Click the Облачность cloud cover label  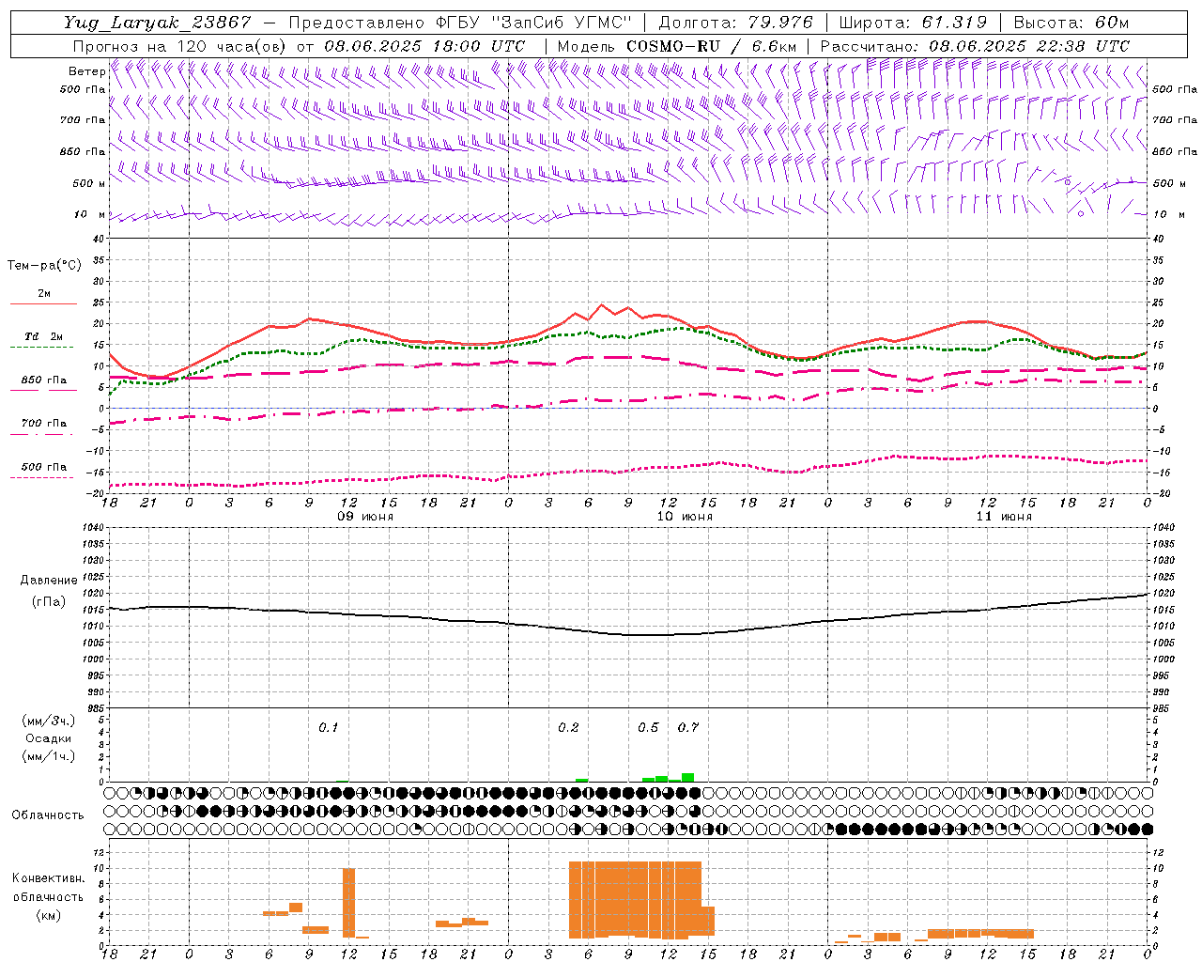(x=48, y=815)
